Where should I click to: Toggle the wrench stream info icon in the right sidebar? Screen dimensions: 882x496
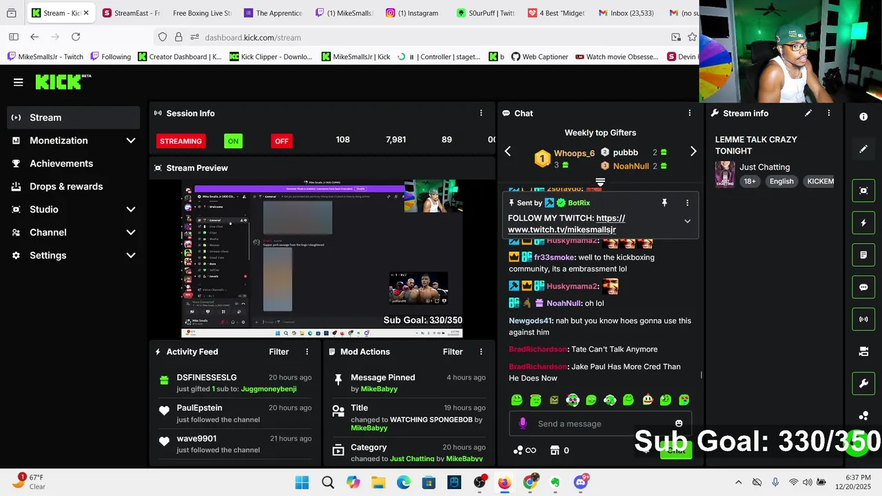tap(863, 383)
